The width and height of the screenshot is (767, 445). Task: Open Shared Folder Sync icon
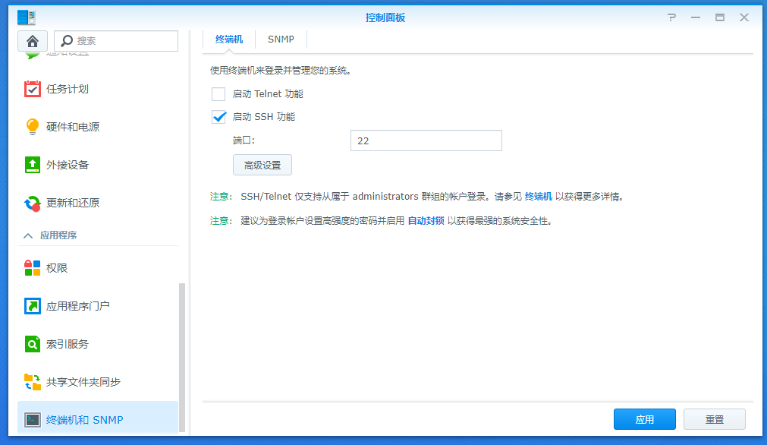(33, 382)
